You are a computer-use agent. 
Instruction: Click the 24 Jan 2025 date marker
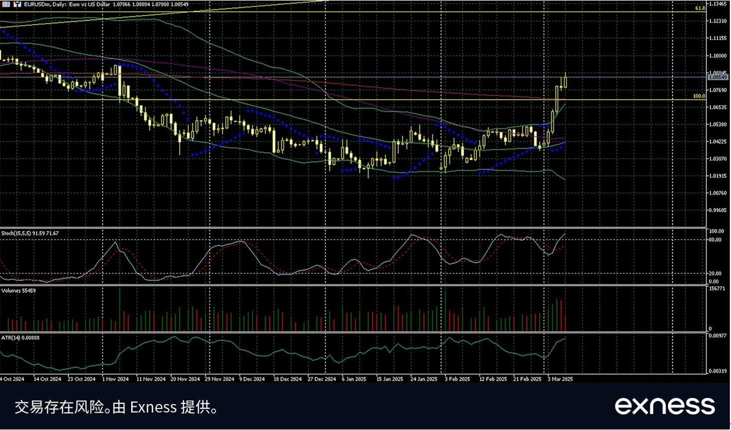pos(424,379)
